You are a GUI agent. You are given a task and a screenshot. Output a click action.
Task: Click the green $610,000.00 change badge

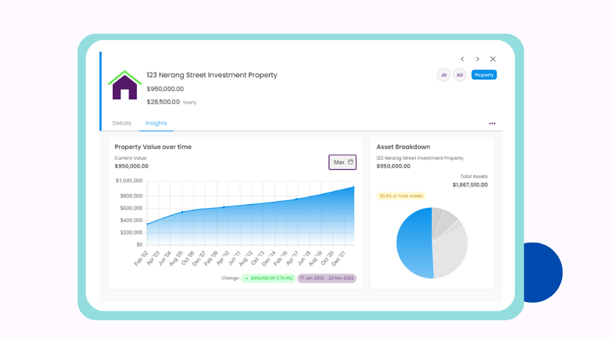click(x=268, y=278)
